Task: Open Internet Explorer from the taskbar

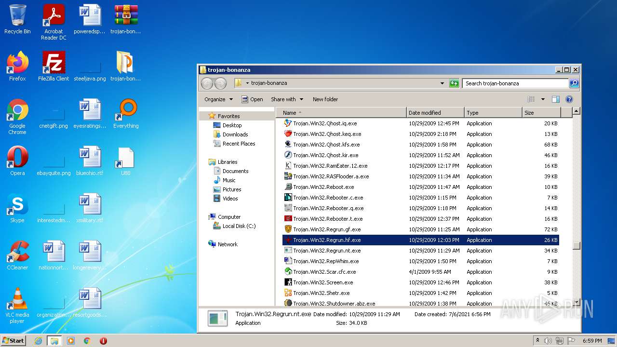Action: 38,341
